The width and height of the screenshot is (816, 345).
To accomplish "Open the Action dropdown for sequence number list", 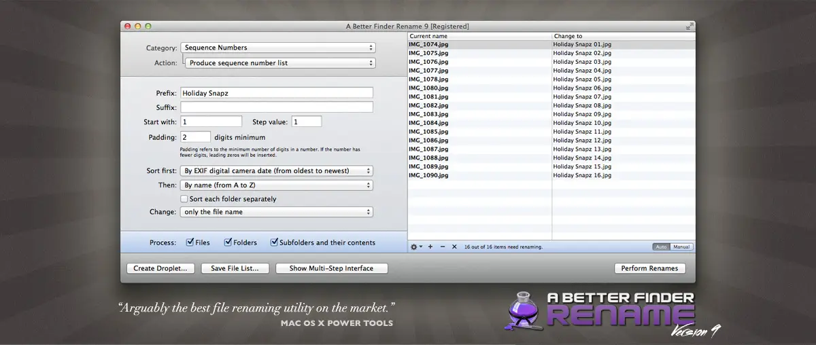I will (281, 62).
